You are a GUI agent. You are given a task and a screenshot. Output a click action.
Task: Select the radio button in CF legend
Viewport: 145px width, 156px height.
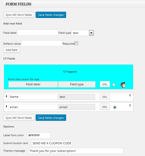114,85
